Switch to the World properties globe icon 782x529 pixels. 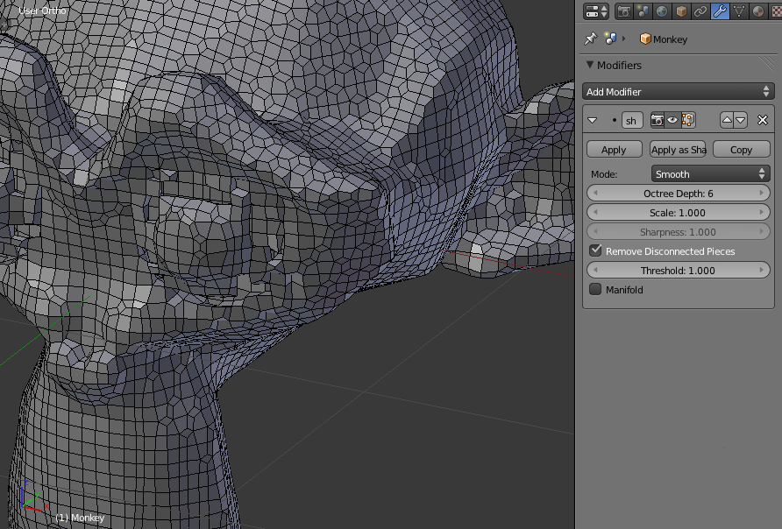(x=661, y=11)
